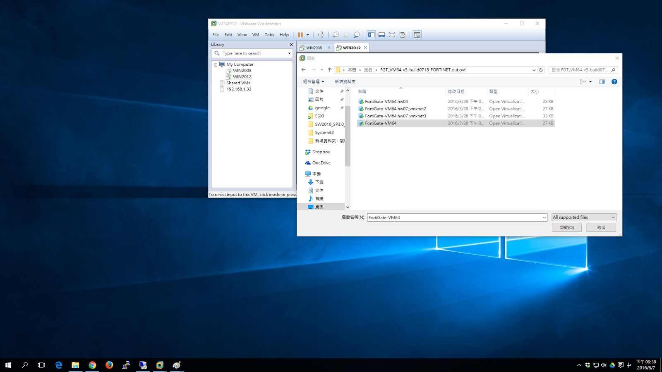Select System32 in the navigation pane
This screenshot has height=372, width=662.
coord(324,133)
